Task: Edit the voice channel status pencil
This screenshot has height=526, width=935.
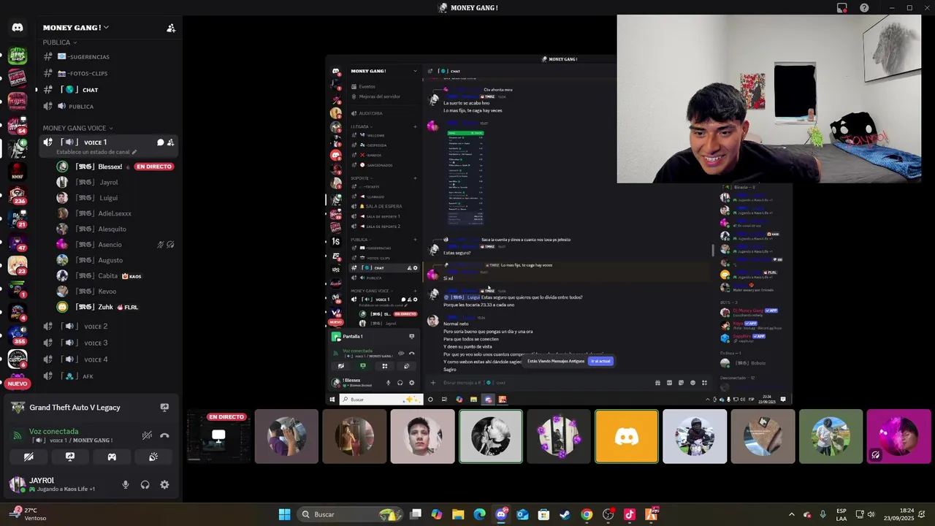Action: [x=134, y=152]
